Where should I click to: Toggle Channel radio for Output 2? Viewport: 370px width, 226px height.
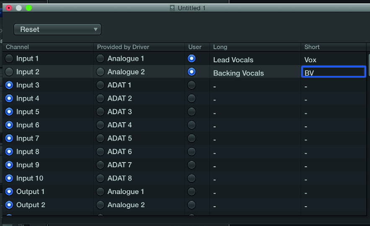pos(9,205)
